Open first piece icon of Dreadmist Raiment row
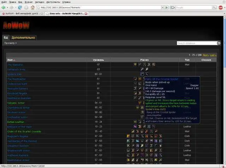This screenshot has width=226, height=168. [128, 146]
